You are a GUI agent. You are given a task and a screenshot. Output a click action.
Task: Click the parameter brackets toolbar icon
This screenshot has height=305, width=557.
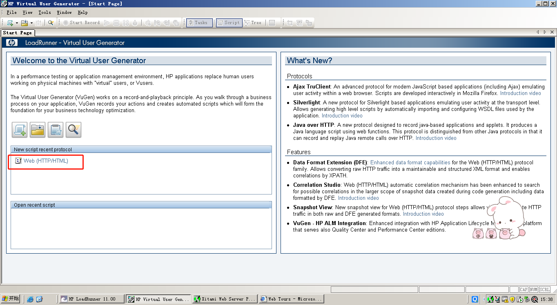point(299,23)
